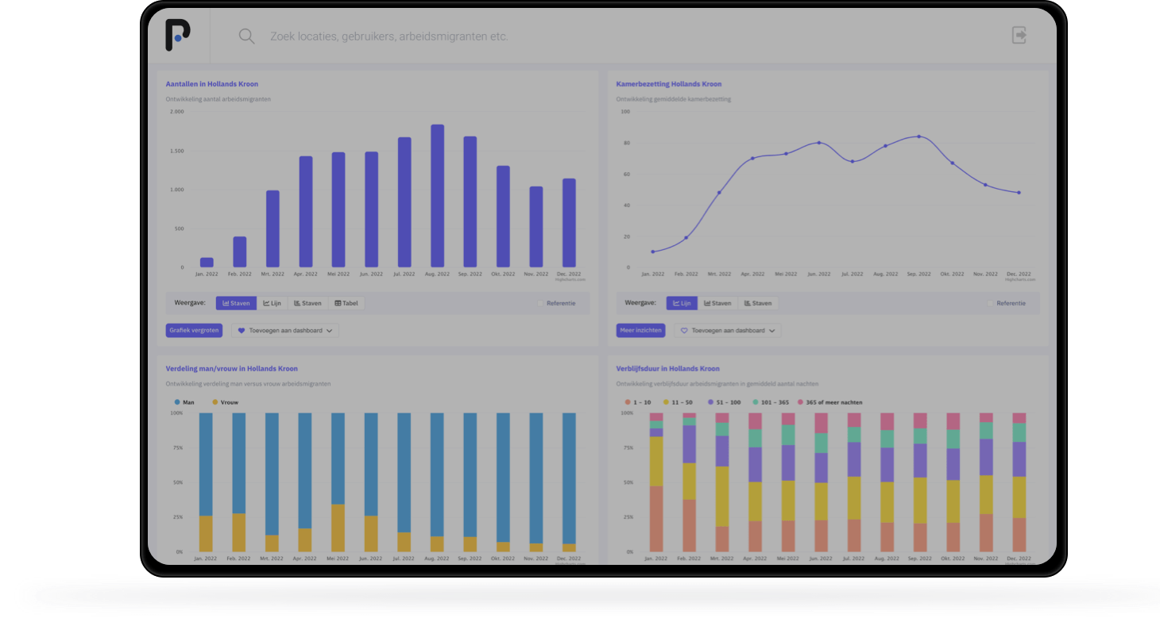Viewport: 1160px width, 622px height.
Task: Select Lijn view in Kamerbezetting panel
Action: [682, 303]
